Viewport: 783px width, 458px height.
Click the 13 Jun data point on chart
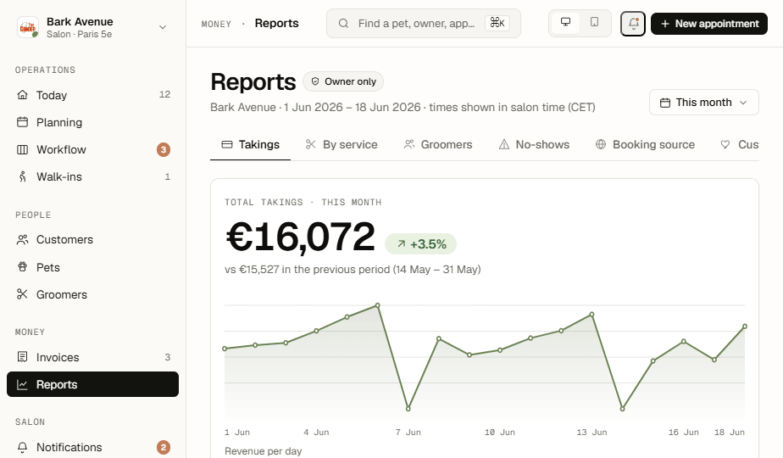tap(591, 315)
